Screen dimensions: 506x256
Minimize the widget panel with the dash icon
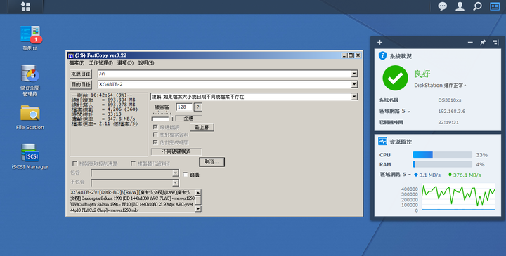point(470,42)
